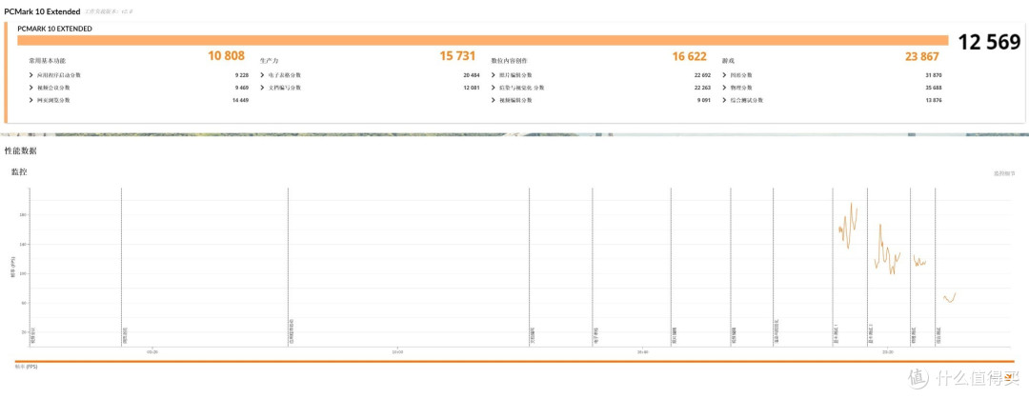The height and width of the screenshot is (399, 1029).
Task: Click the 综合测试 timeline marker line
Action: pos(936,267)
